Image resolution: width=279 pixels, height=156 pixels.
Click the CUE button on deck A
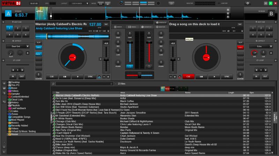52,77
